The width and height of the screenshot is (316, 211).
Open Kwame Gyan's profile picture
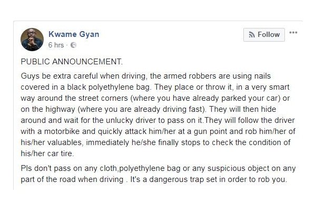click(32, 40)
